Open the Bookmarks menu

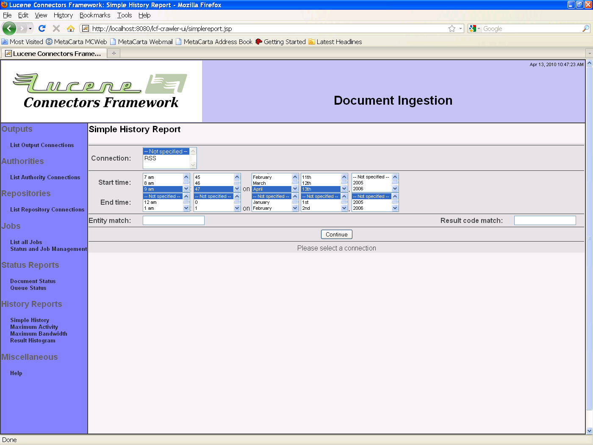[x=95, y=15]
